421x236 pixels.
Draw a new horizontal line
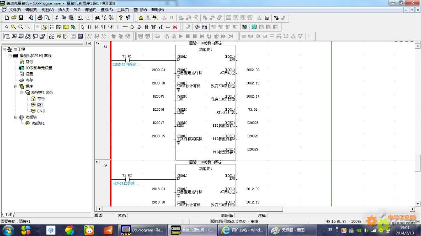[125, 27]
